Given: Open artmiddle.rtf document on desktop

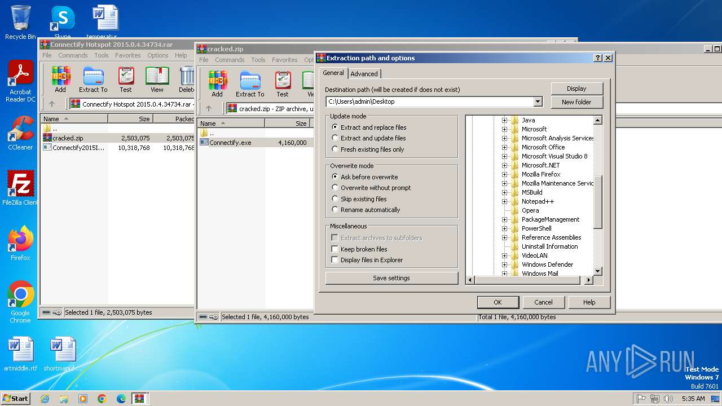Looking at the screenshot, I should pos(20,354).
